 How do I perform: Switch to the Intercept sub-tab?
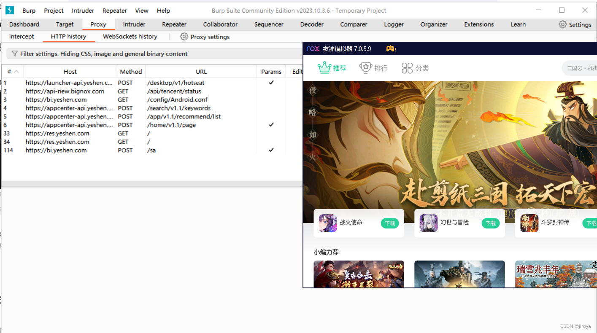pos(22,37)
